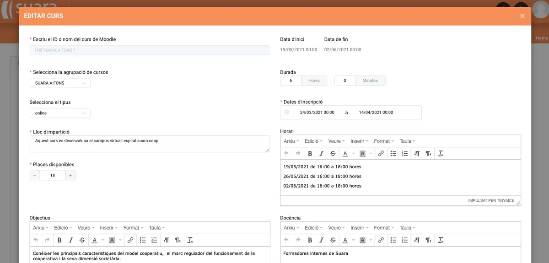The image size is (549, 263).
Task: Redo in the Horari editor toolbar
Action: pos(298,154)
